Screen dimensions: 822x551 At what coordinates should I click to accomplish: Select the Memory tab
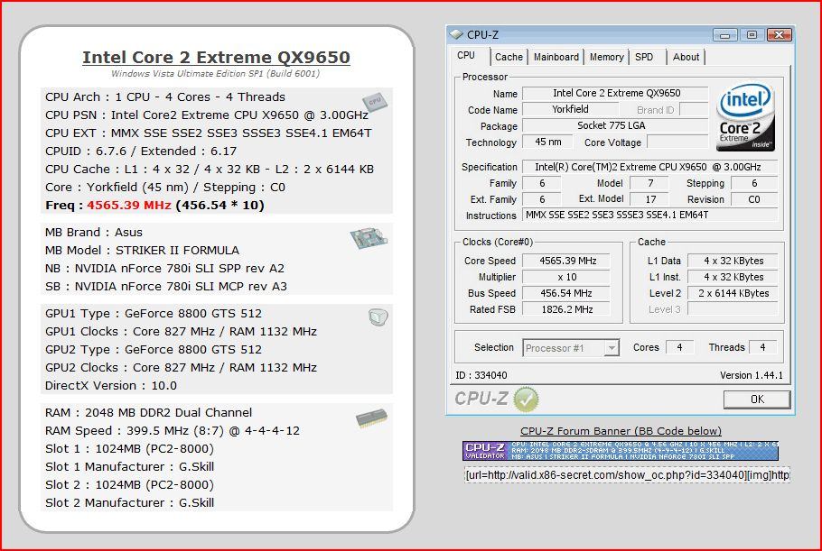click(x=606, y=57)
